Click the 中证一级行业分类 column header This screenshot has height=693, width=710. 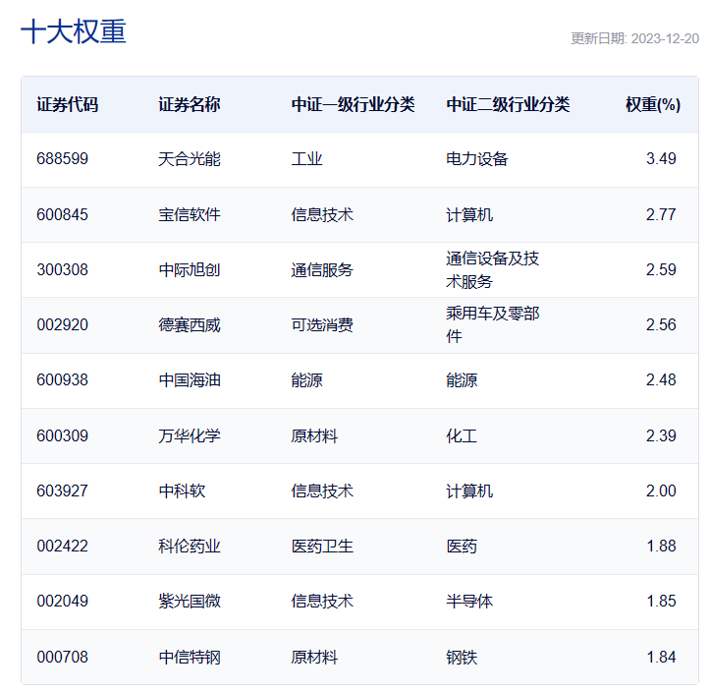(x=354, y=104)
